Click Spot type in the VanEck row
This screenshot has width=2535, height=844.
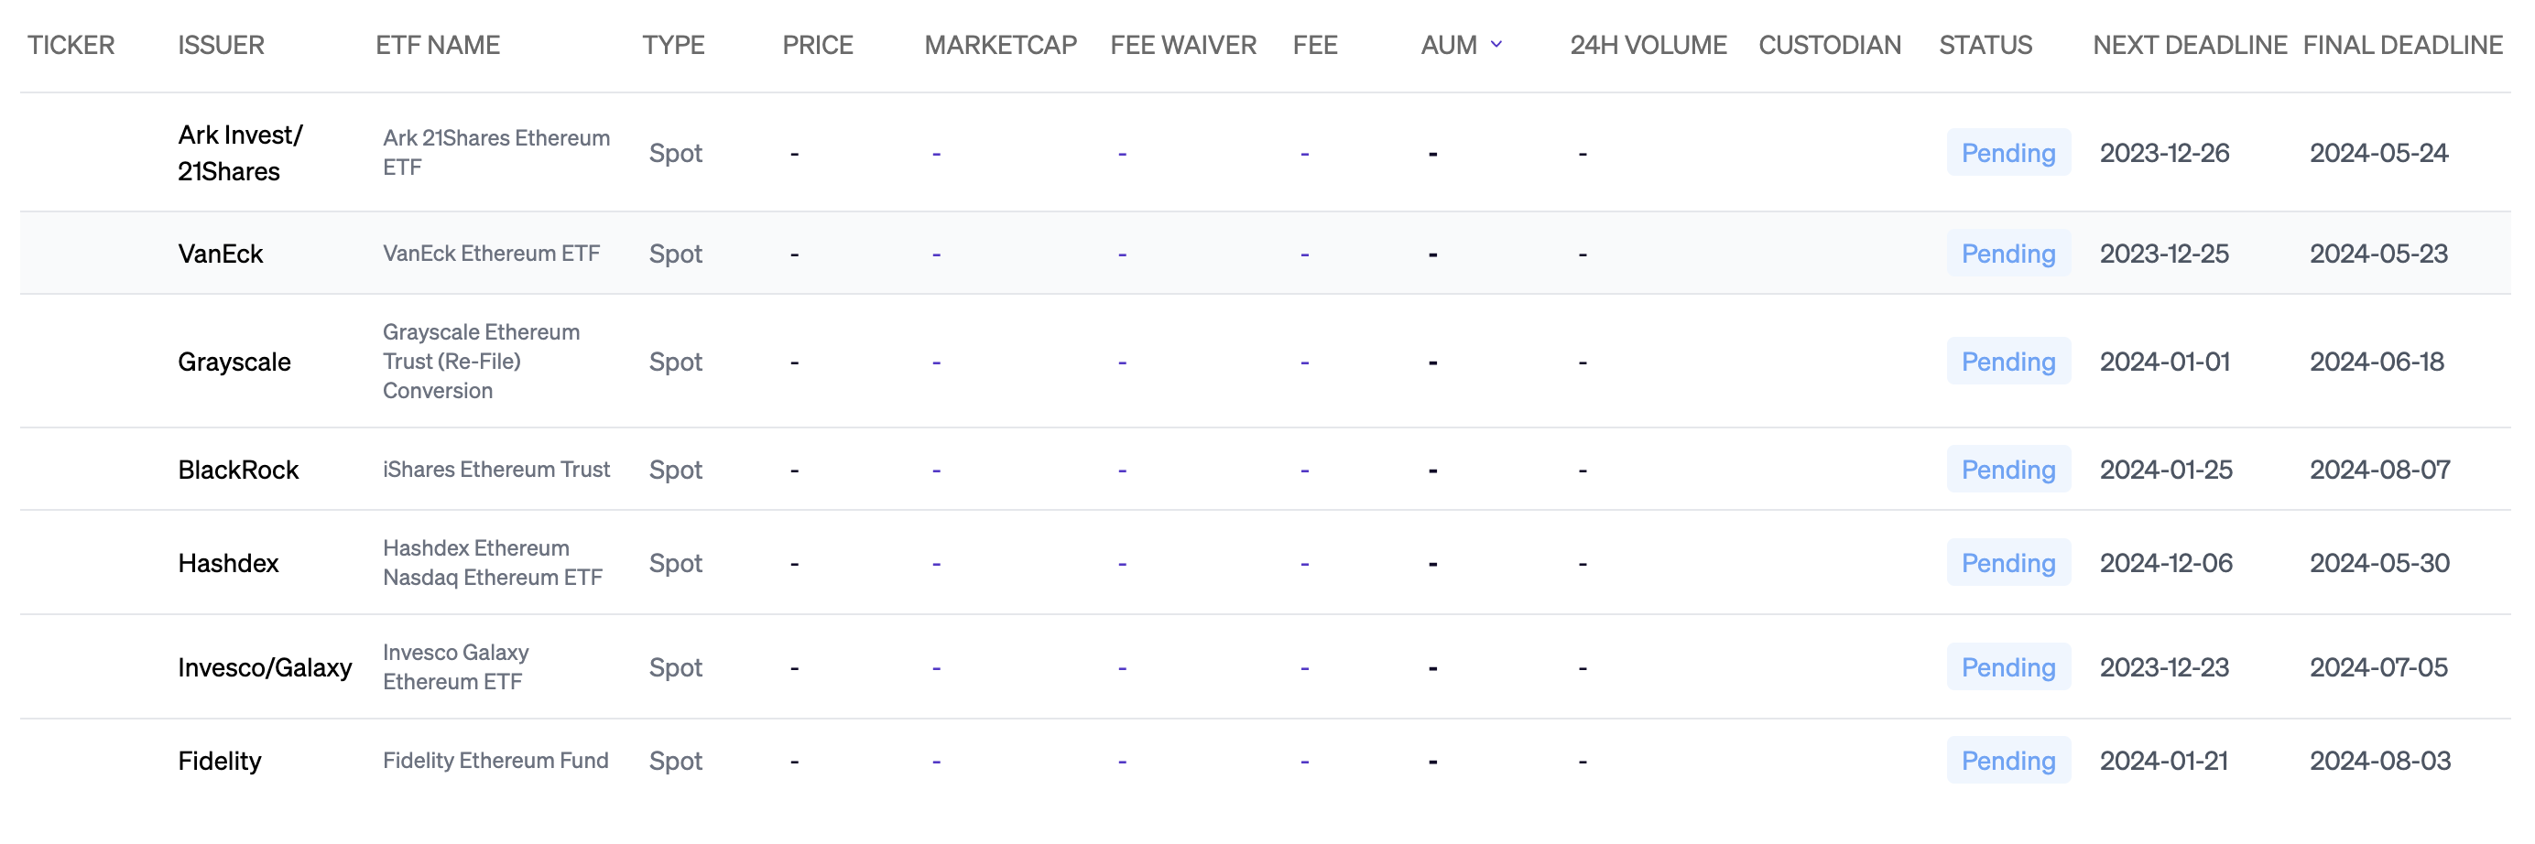(x=675, y=254)
